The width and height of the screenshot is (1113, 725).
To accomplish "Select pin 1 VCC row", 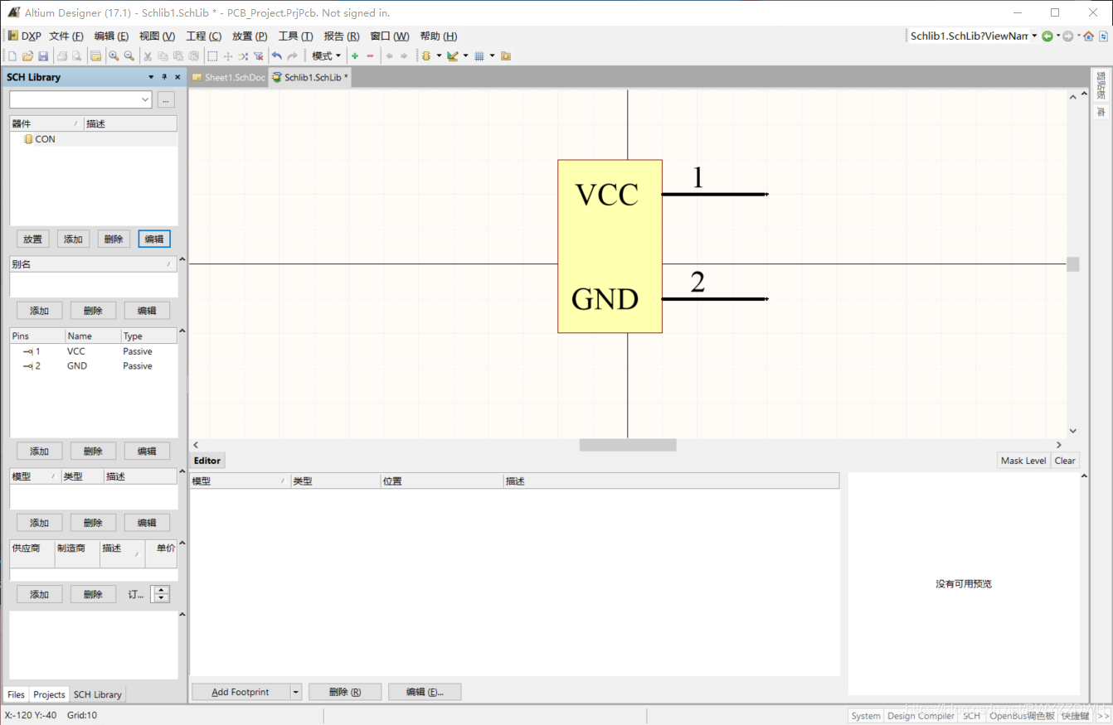I will pos(94,351).
